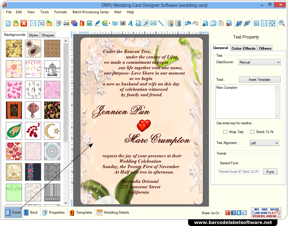The width and height of the screenshot is (288, 226).
Task: Click the gift box toolbar icon
Action: (x=82, y=23)
